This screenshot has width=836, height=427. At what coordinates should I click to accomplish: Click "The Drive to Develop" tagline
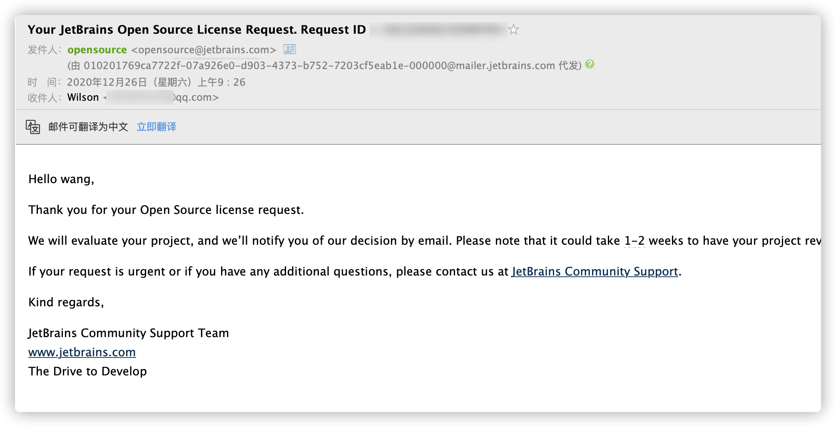click(87, 371)
